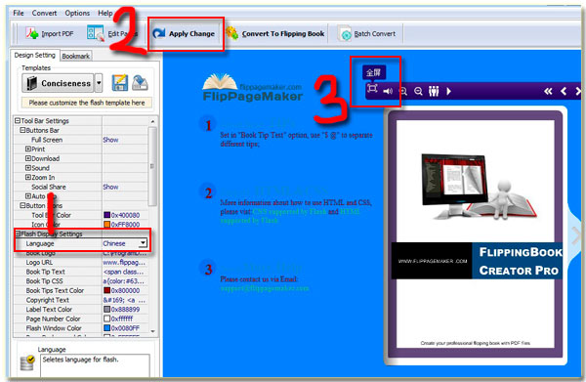Click the Flash Window Color swatch 0x0080FF
The height and width of the screenshot is (382, 586).
pos(106,328)
